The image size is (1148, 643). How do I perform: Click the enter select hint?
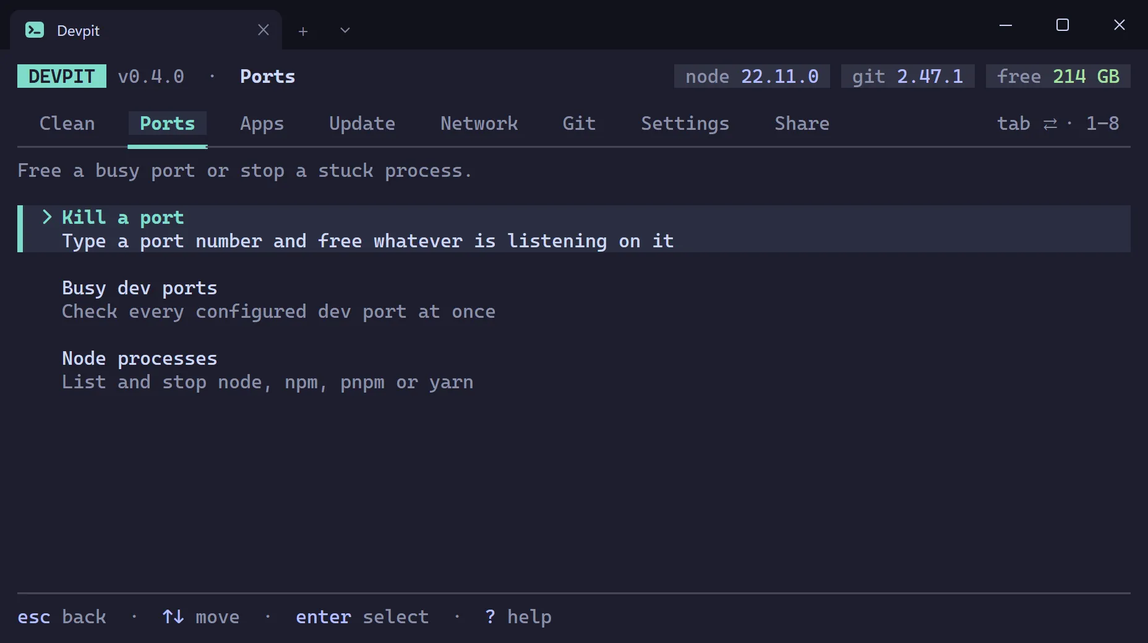click(362, 617)
